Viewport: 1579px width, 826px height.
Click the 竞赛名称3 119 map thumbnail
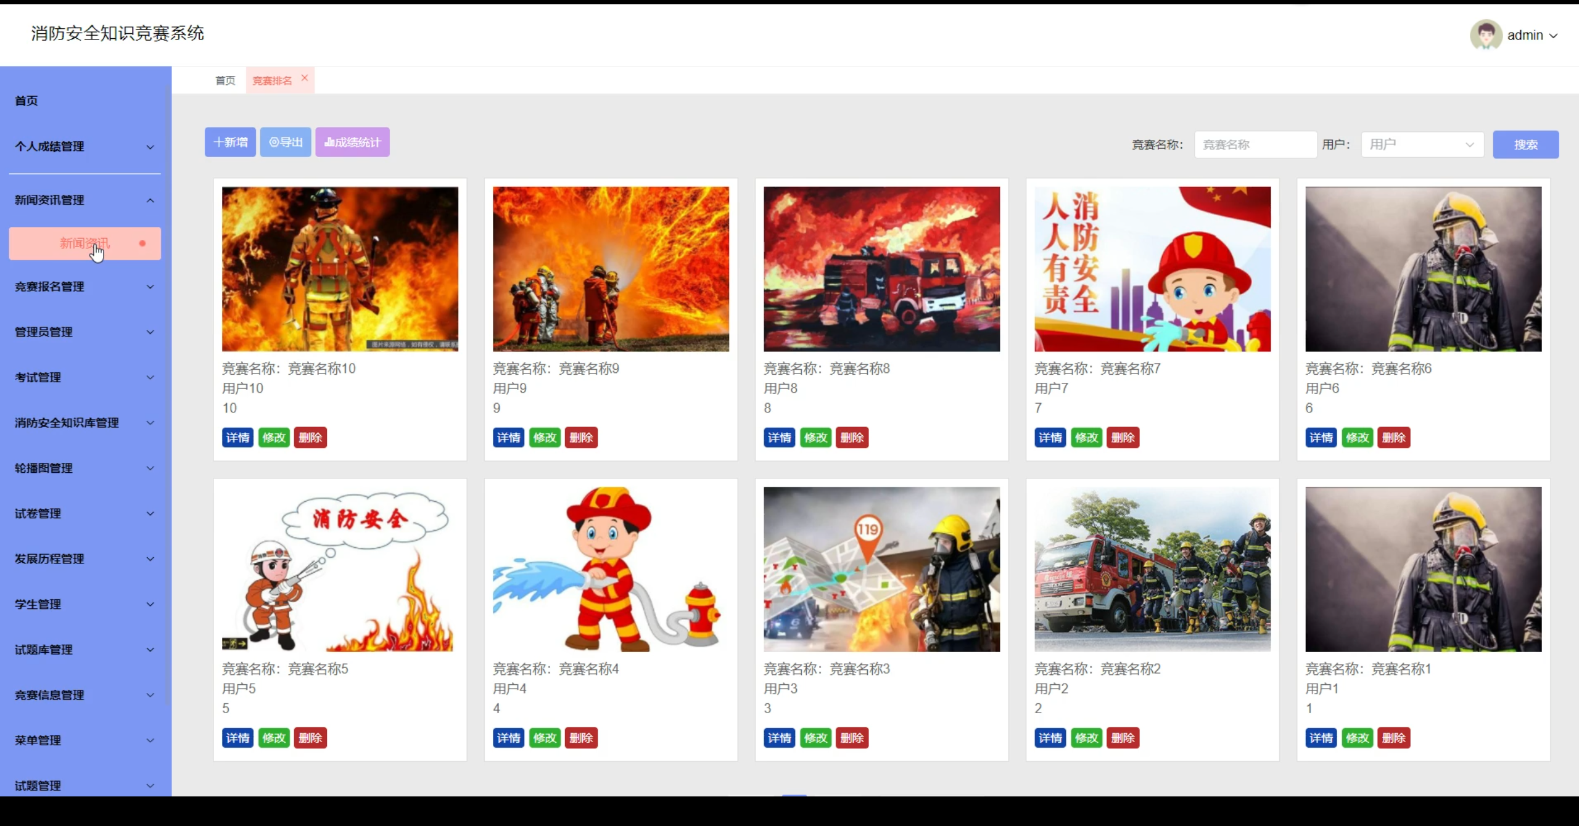(881, 570)
